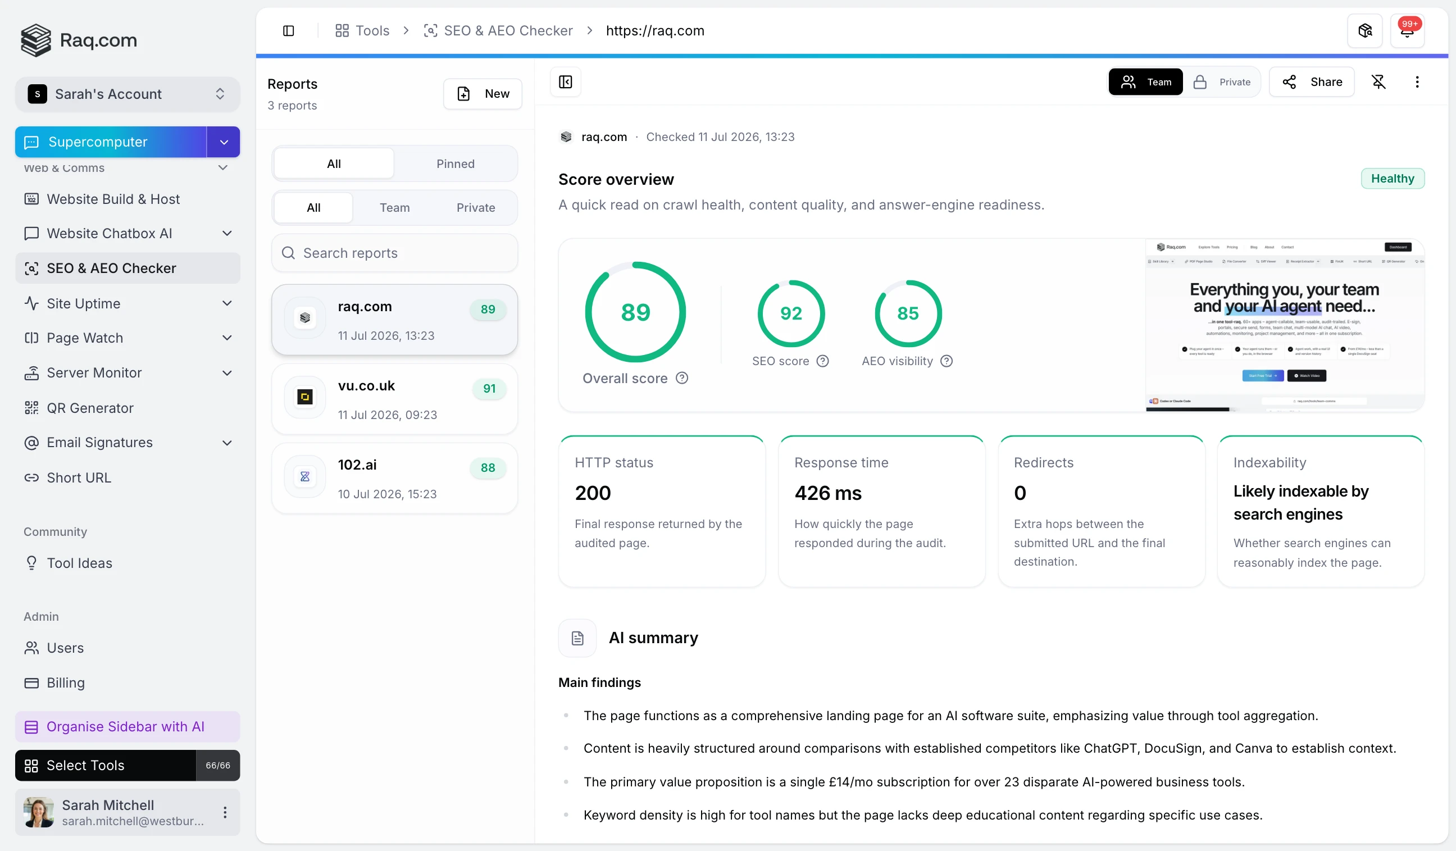Open the Supercomputer chat button

[111, 142]
